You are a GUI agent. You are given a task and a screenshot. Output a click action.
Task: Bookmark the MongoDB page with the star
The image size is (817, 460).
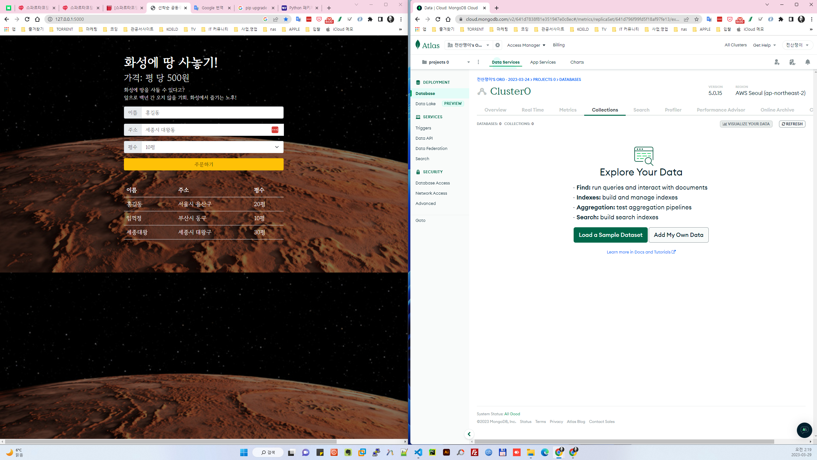(696, 19)
